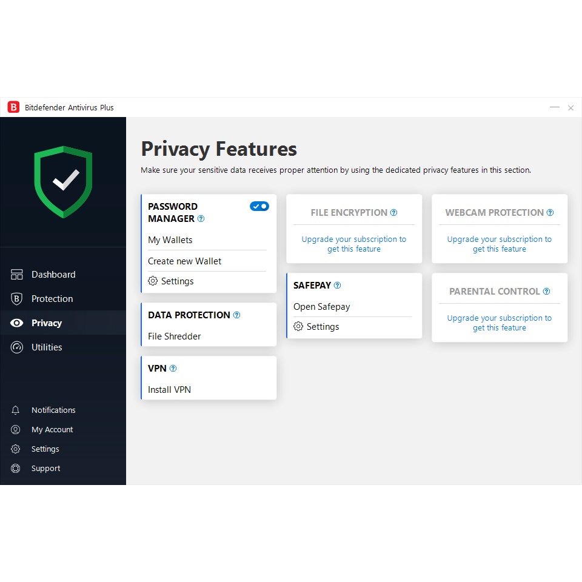
Task: Go to Protection in sidebar
Action: (x=52, y=299)
